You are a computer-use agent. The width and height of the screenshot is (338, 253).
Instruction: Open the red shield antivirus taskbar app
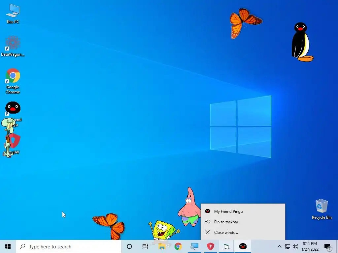click(x=211, y=246)
